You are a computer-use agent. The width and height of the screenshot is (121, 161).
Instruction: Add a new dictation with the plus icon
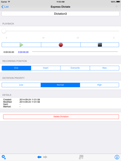[x=116, y=7]
